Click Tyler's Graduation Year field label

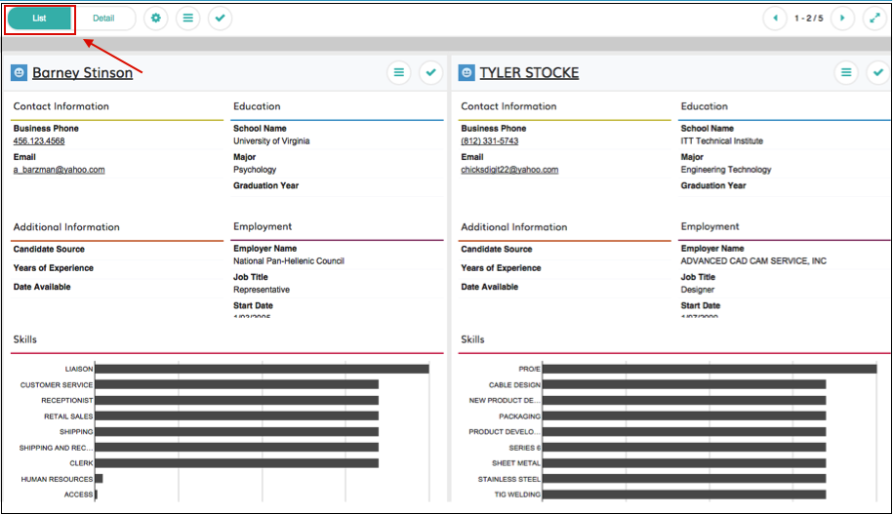click(x=713, y=185)
